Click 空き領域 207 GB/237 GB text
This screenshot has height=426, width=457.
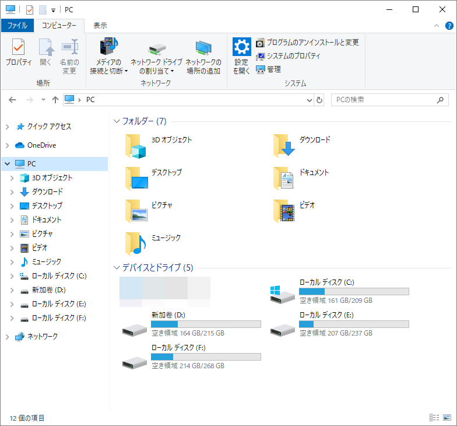pos(336,333)
